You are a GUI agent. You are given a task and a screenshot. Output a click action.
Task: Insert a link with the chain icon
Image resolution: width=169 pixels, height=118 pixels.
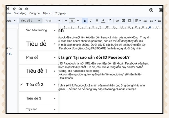tap(117, 21)
